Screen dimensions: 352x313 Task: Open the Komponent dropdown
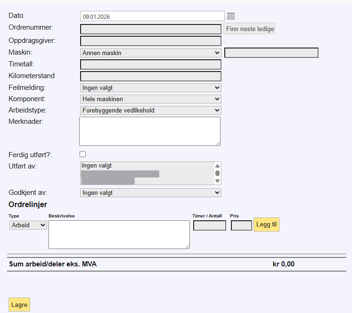point(150,99)
